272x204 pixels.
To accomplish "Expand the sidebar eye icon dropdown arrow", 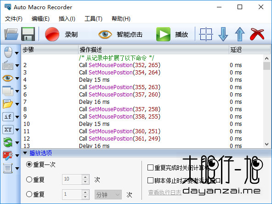I will (x=17, y=79).
